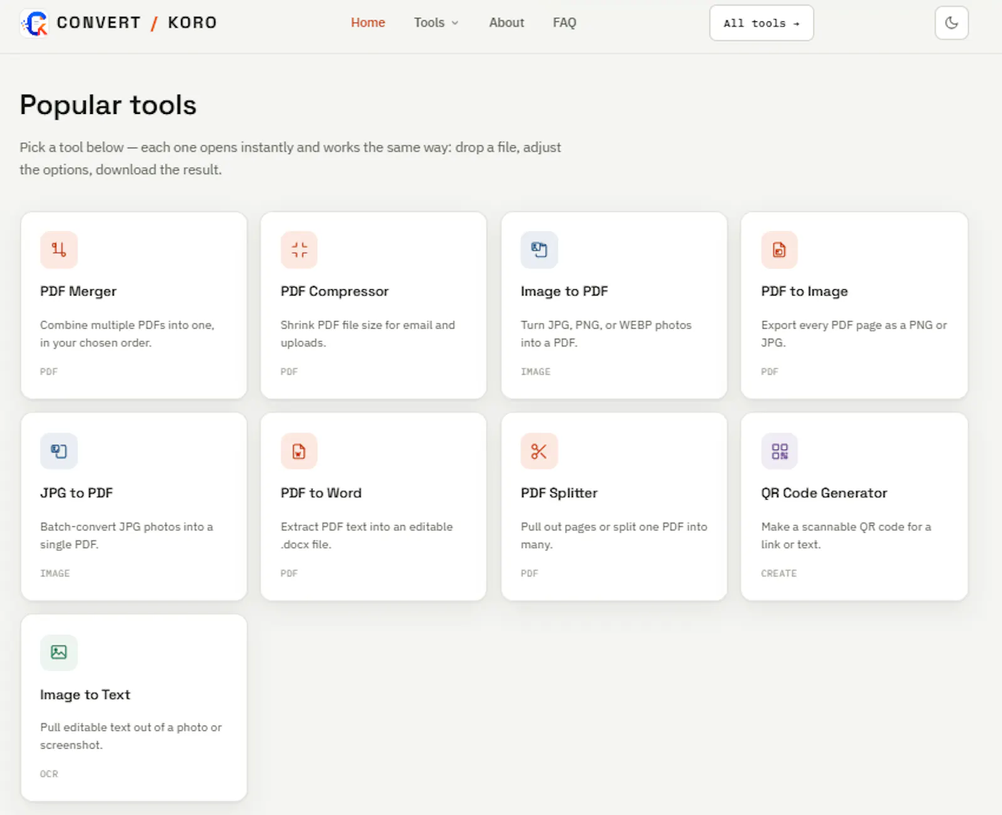Image resolution: width=1002 pixels, height=815 pixels.
Task: Open the PDF Splitter title
Action: pos(559,493)
